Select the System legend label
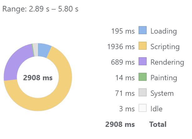This screenshot has width=192, height=139. 162,93
